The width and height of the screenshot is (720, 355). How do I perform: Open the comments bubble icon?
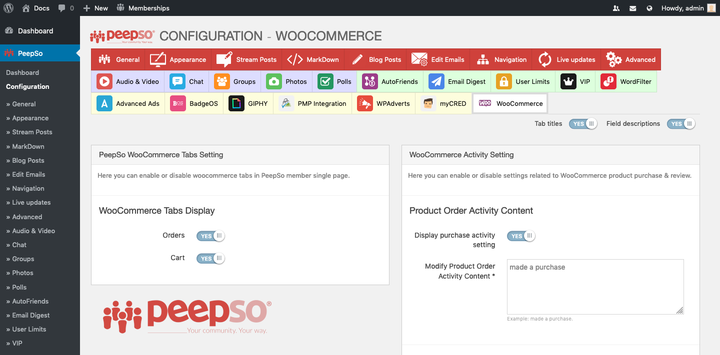point(61,8)
